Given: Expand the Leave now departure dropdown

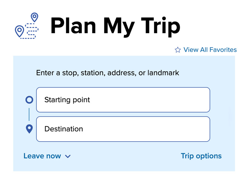Looking at the screenshot, I should point(46,156).
